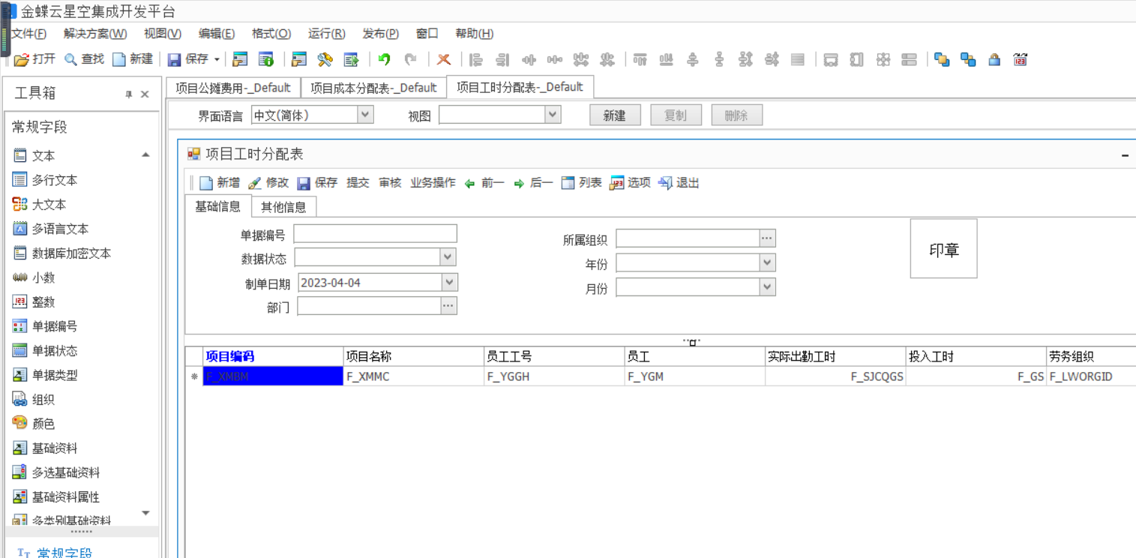Image resolution: width=1136 pixels, height=558 pixels.
Task: Switch to the 其他信息 tab
Action: pyautogui.click(x=283, y=207)
